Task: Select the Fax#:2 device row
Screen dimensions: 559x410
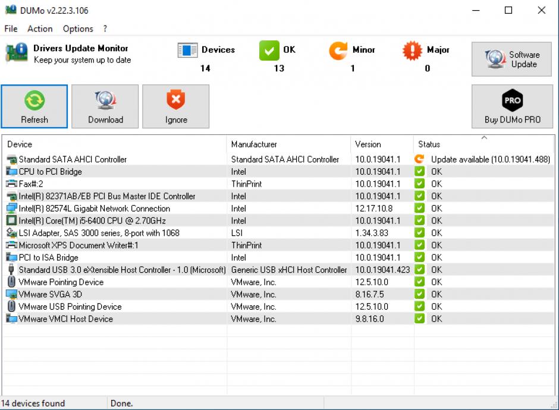Action: pyautogui.click(x=278, y=184)
